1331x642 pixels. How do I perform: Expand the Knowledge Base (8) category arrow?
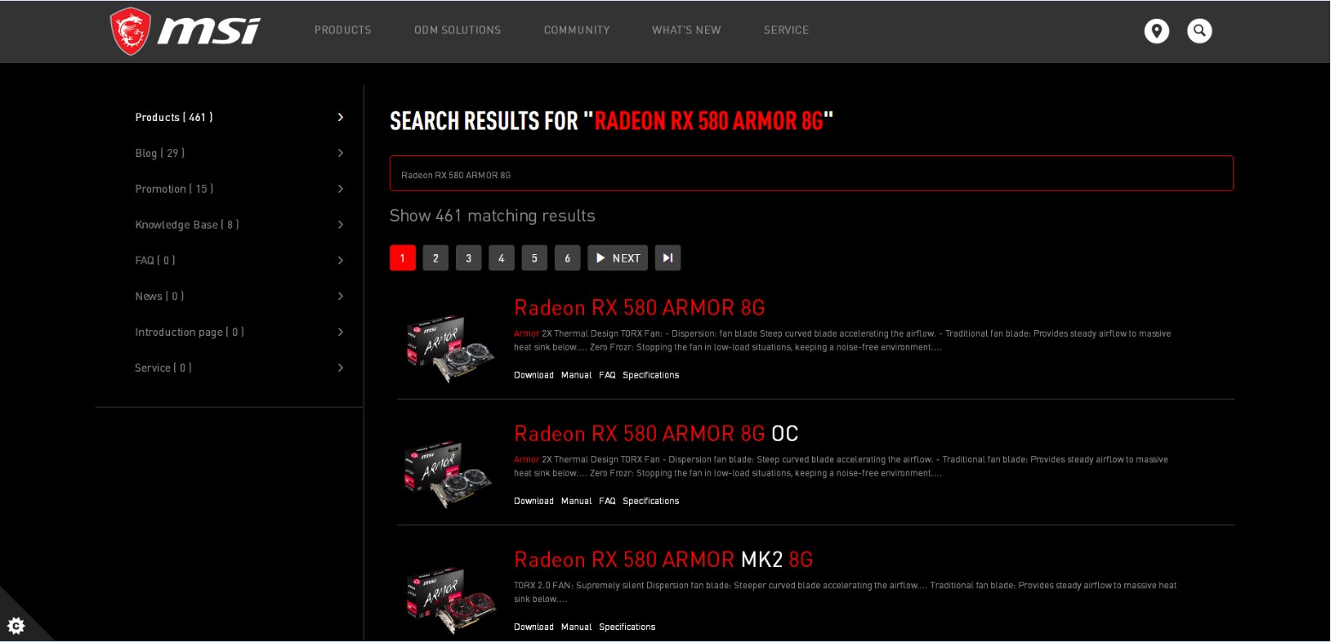click(x=341, y=224)
